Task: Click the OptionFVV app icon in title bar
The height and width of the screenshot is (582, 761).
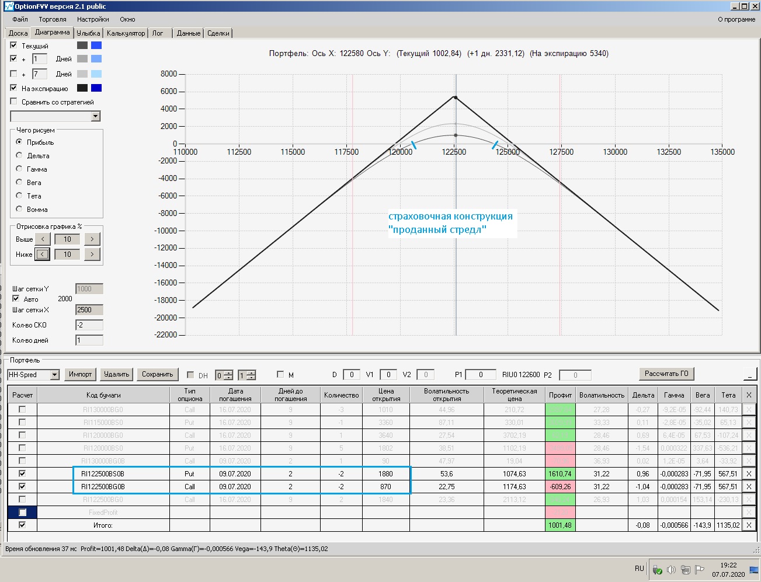Action: pyautogui.click(x=9, y=6)
